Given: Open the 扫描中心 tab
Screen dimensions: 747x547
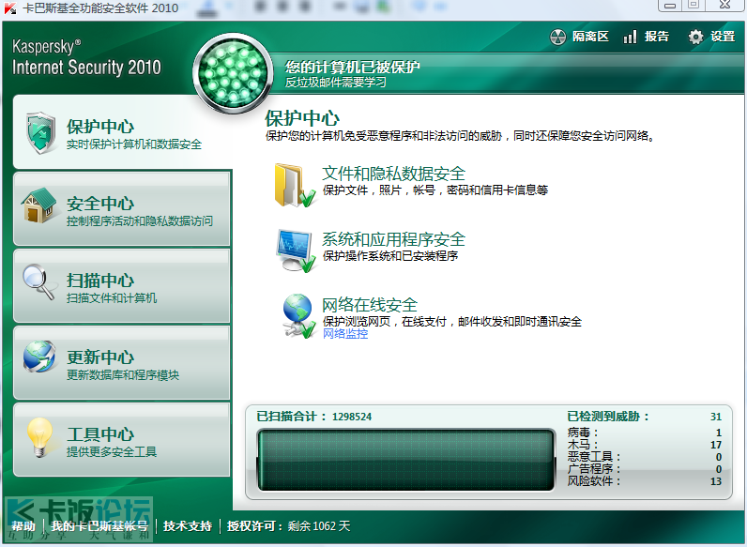Looking at the screenshot, I should click(122, 285).
